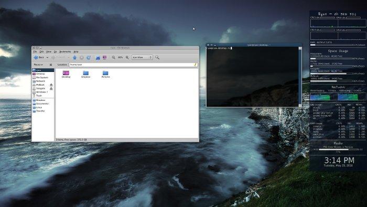
Task: Open the home folder toolbar icon
Action: [x=98, y=57]
